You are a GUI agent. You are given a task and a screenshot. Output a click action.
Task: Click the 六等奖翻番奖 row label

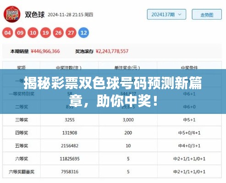(22, 172)
